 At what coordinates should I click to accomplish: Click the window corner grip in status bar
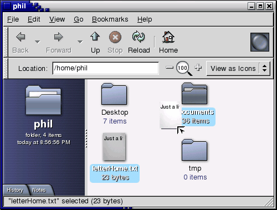269,202
